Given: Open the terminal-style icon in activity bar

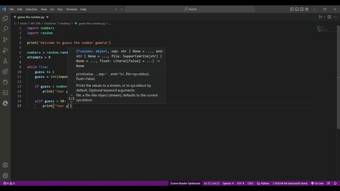Looking at the screenshot, I should coord(5,93).
